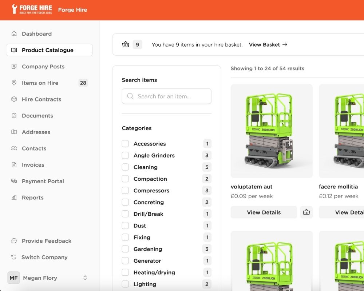
Task: Add voluptatem aut to basket via basket icon
Action: pos(306,212)
